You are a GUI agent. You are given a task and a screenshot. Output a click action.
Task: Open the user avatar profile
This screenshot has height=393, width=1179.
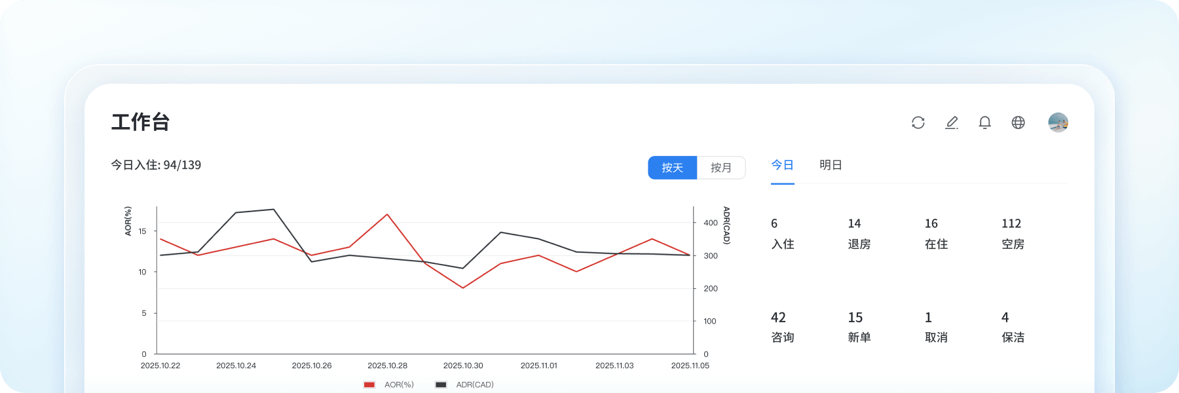(1058, 122)
